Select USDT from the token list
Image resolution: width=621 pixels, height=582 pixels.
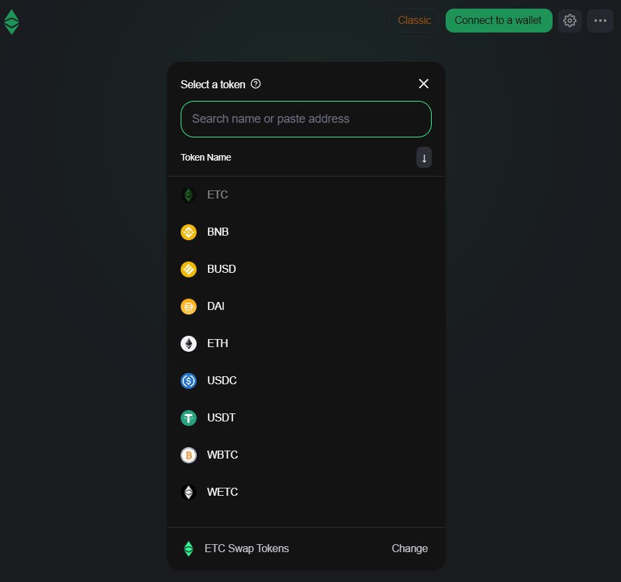(221, 418)
